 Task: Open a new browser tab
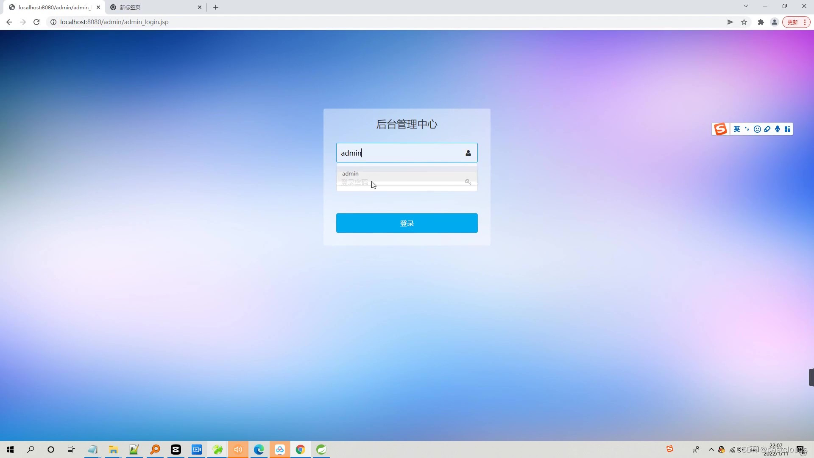(x=216, y=7)
